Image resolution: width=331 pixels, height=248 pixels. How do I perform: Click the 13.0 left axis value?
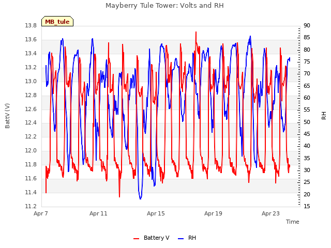point(31,81)
